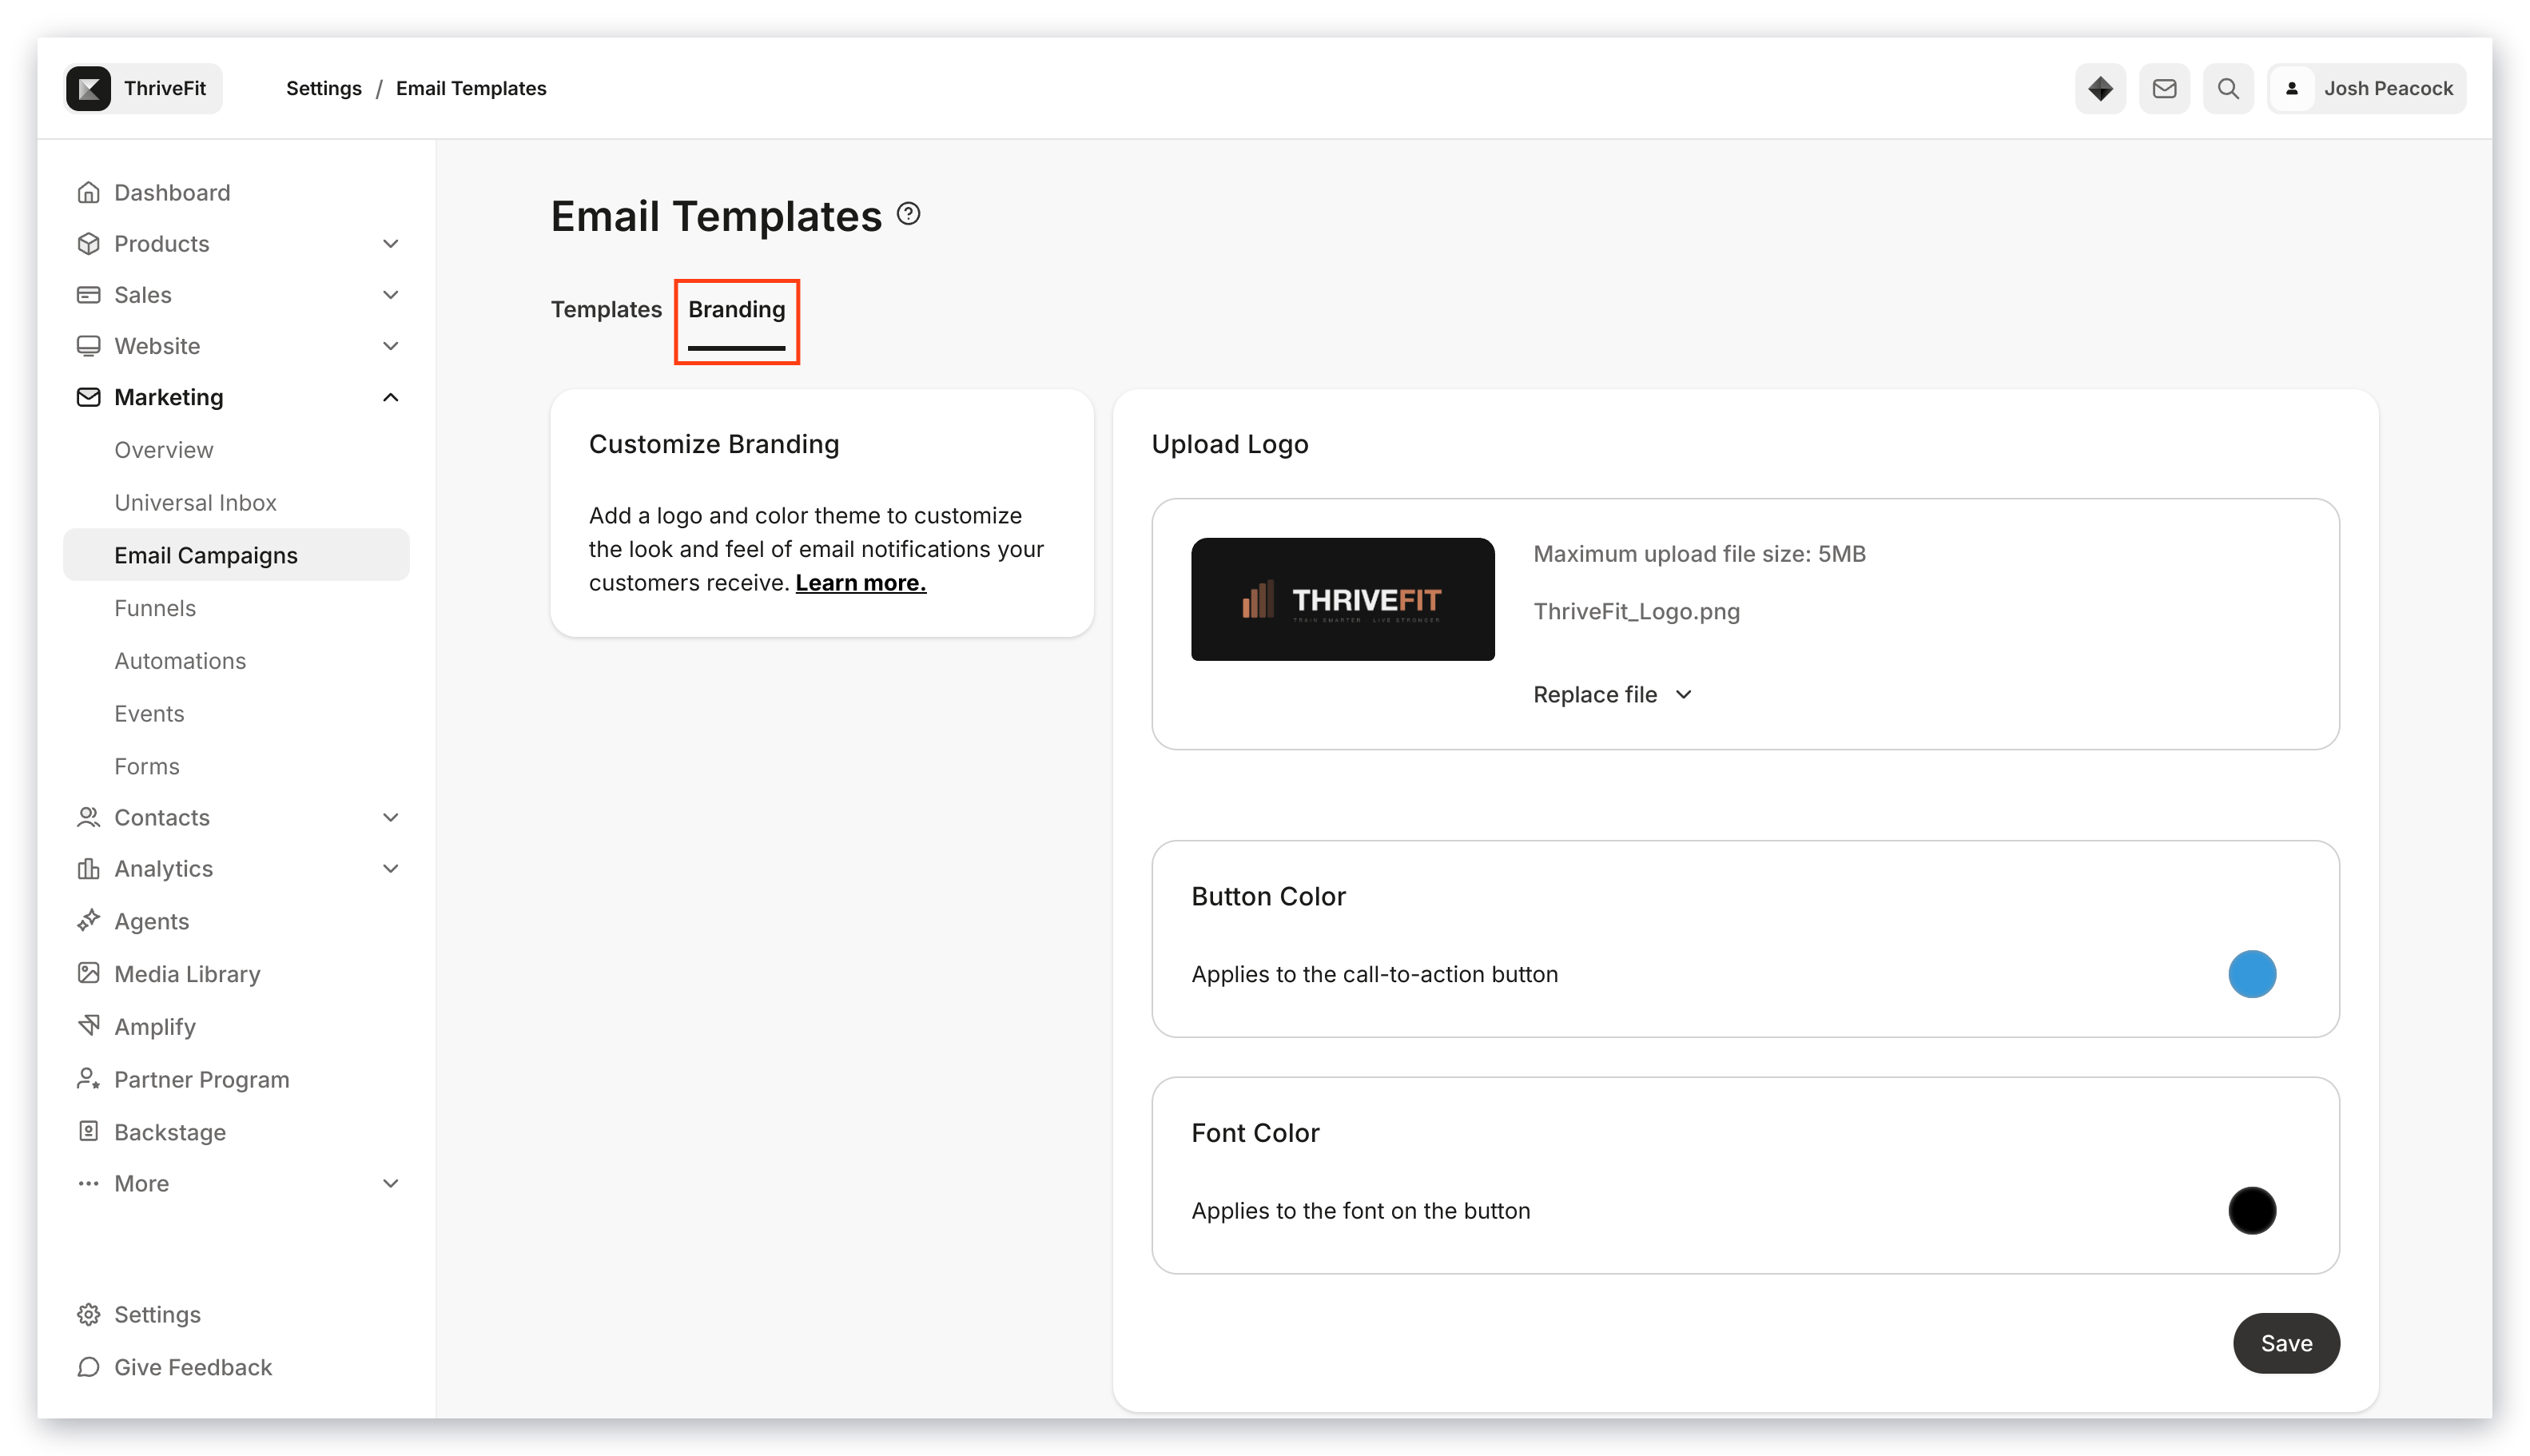Open Media Library label in sidebar
Viewport: 2530px width, 1456px height.
[187, 973]
